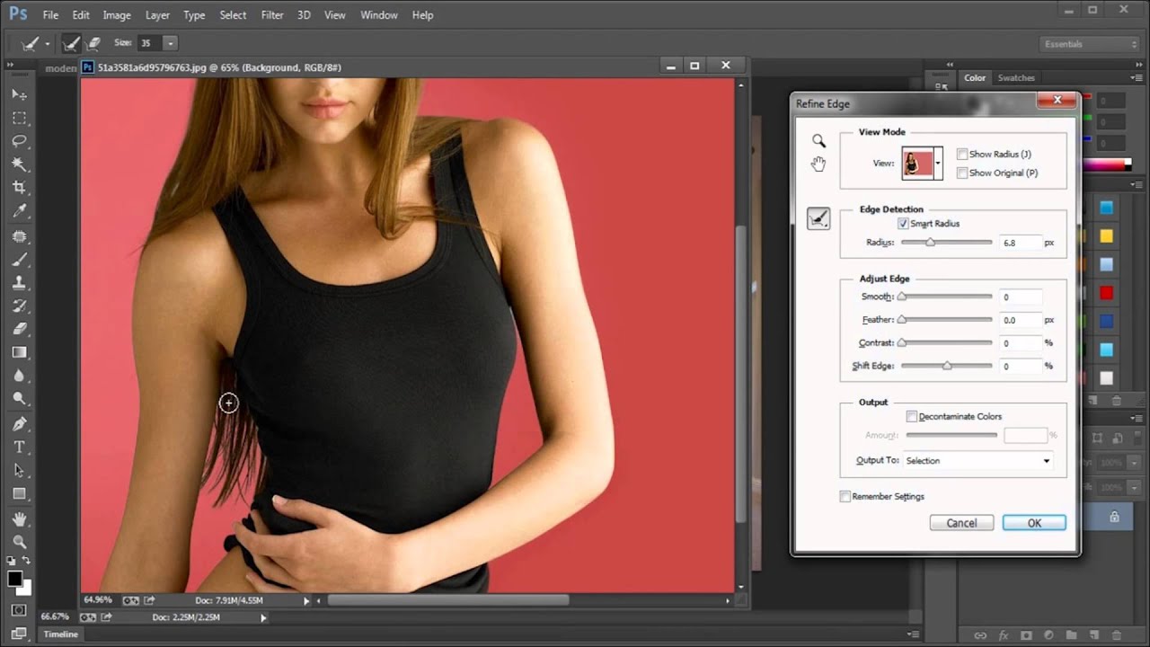Select the Hand tool in the toolbox
This screenshot has height=647, width=1150.
point(19,519)
